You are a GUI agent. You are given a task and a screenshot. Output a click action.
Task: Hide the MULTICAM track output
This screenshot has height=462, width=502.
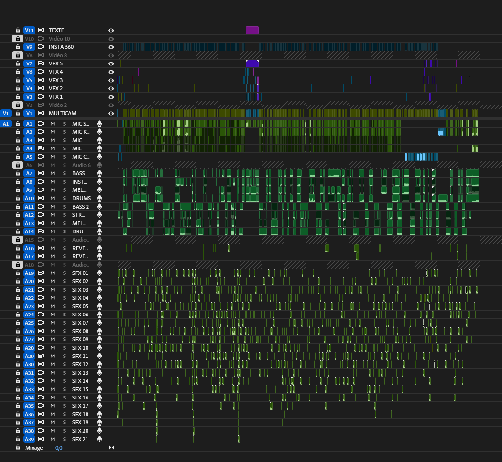click(x=111, y=114)
